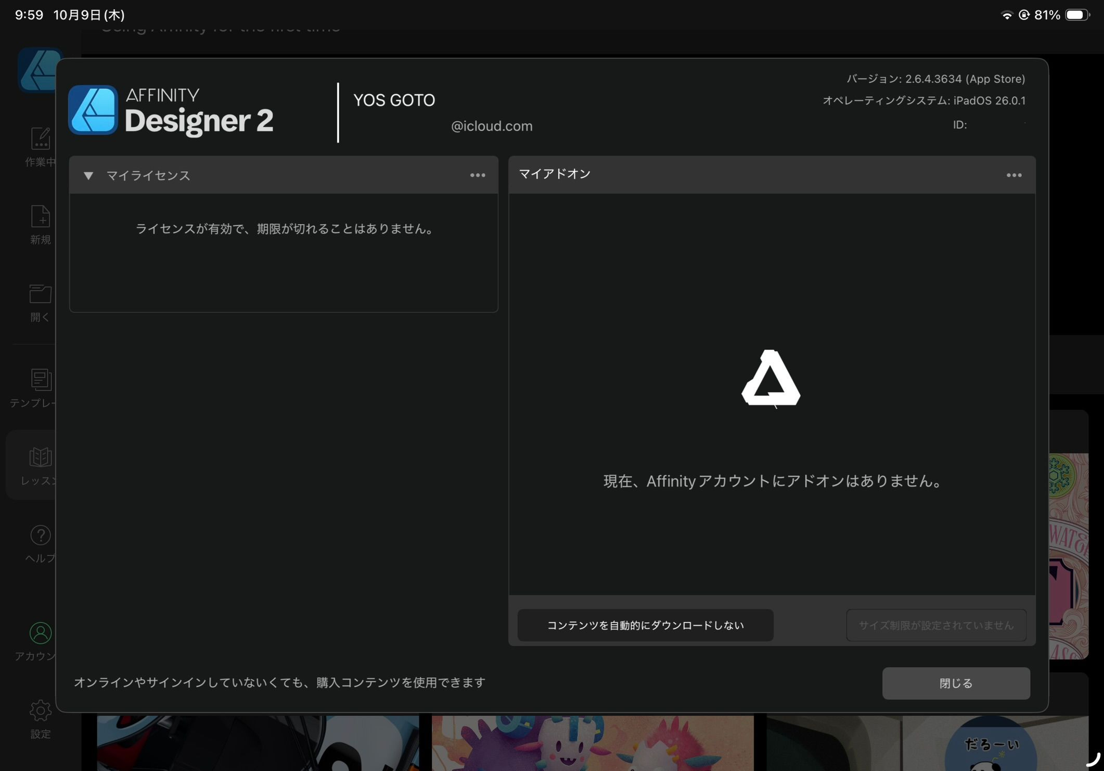The width and height of the screenshot is (1104, 771).
Task: Open the 作業中 sidebar icon
Action: coord(40,139)
